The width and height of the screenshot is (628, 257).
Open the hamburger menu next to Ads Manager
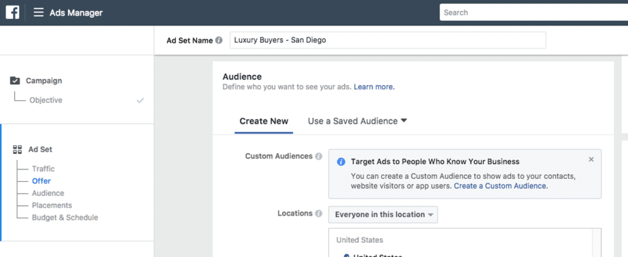click(x=39, y=12)
